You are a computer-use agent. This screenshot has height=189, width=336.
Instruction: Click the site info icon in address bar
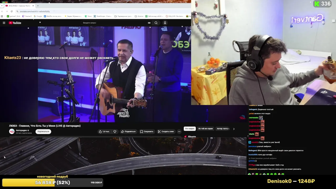click(17, 11)
